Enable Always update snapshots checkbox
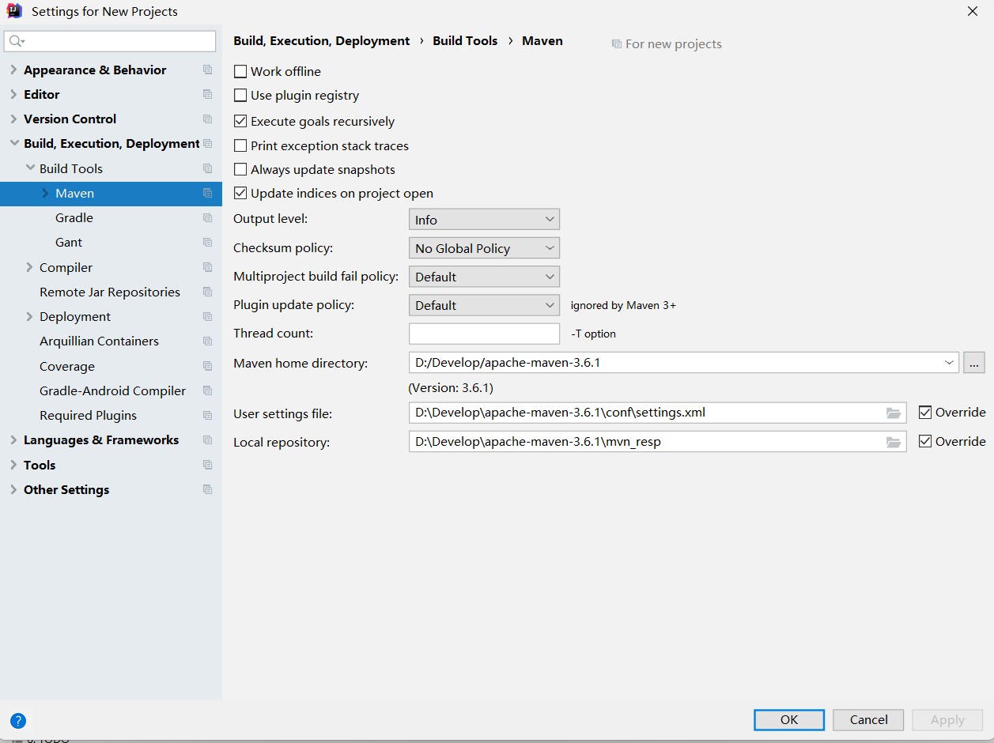This screenshot has height=743, width=994. coord(240,170)
